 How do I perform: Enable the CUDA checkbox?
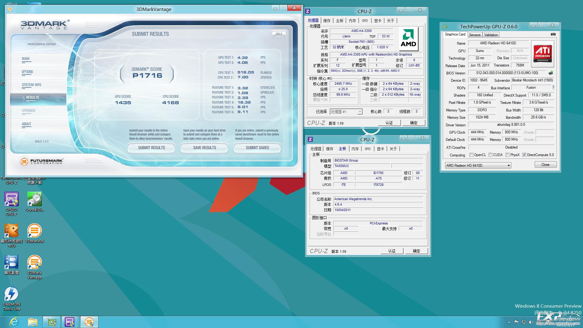coord(490,155)
